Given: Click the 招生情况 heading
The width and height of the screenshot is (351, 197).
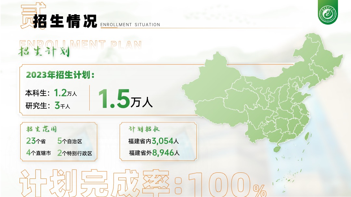Looking at the screenshot, I should pos(65,21).
